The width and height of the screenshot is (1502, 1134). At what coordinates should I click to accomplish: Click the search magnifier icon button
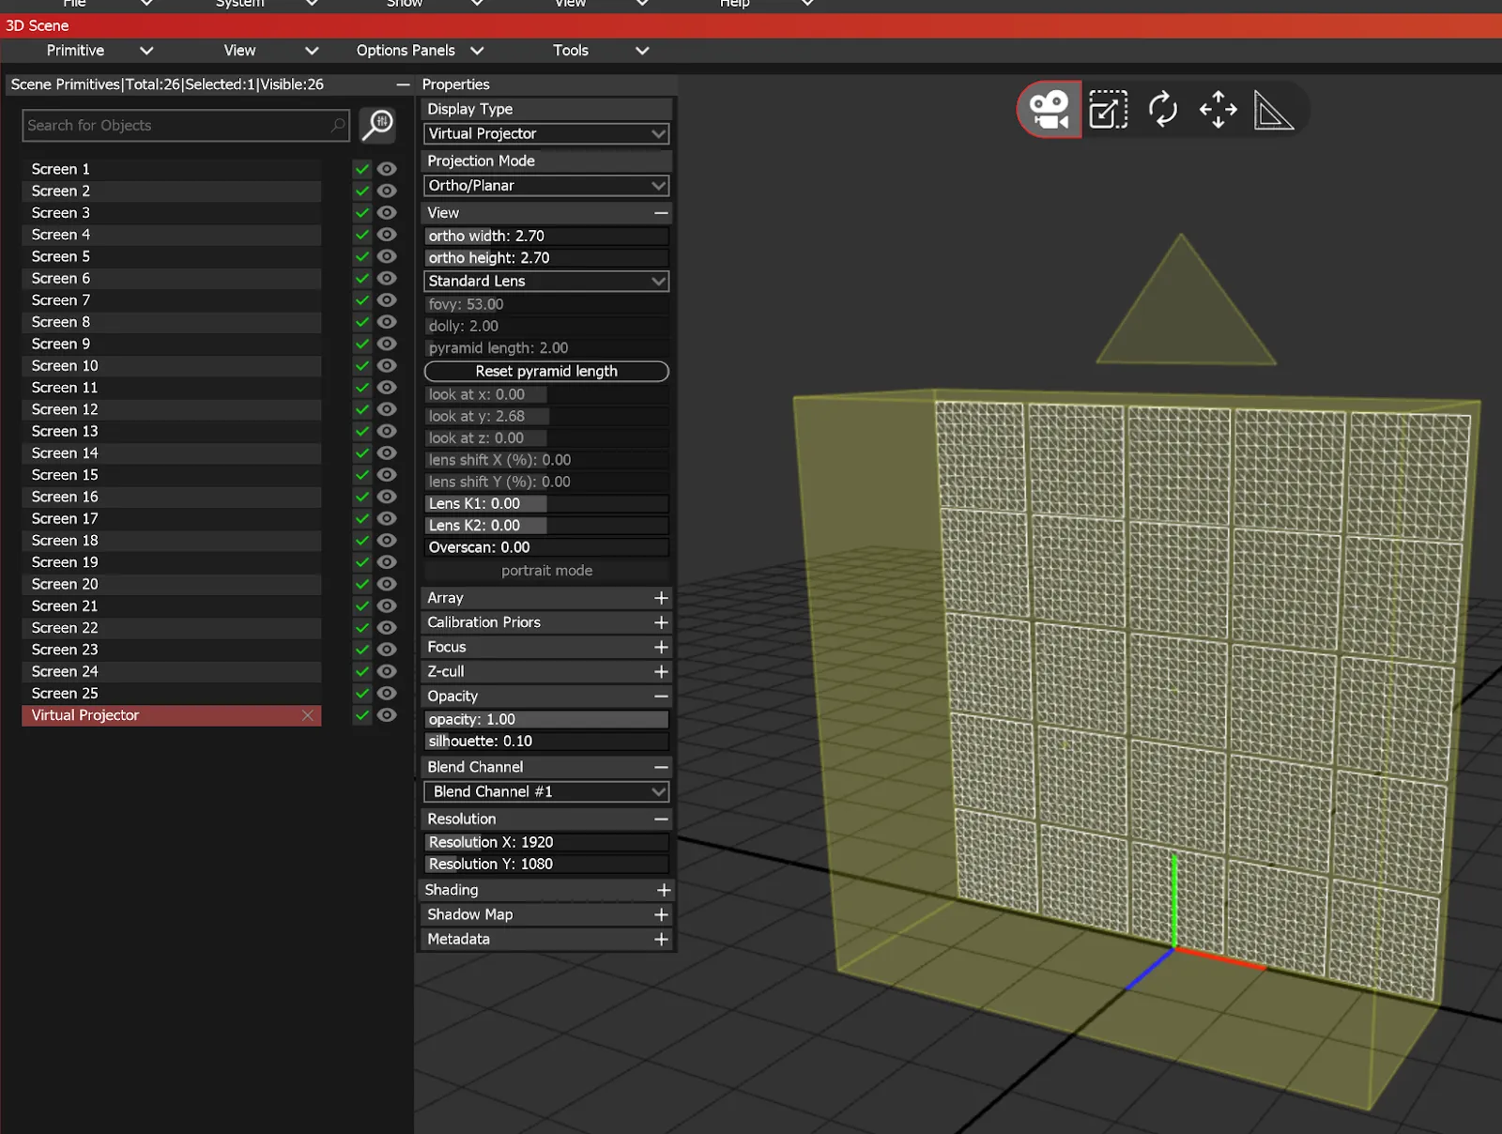coord(377,125)
